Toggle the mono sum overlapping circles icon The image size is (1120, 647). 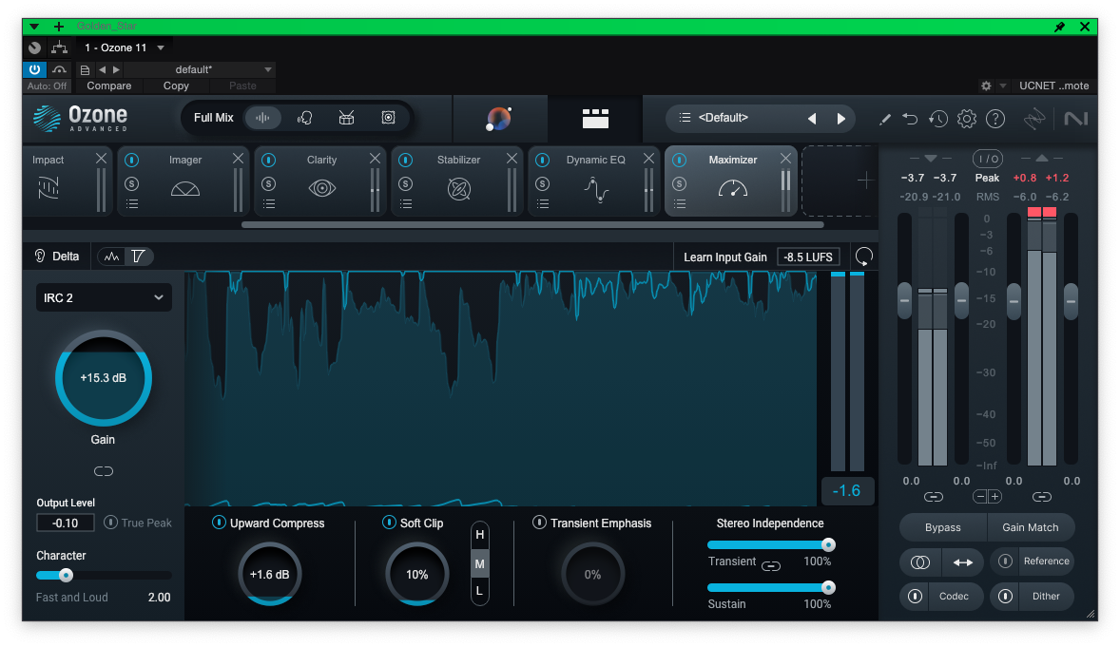click(920, 562)
